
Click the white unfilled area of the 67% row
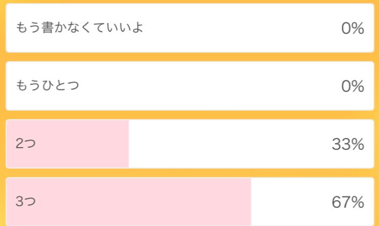coord(313,202)
